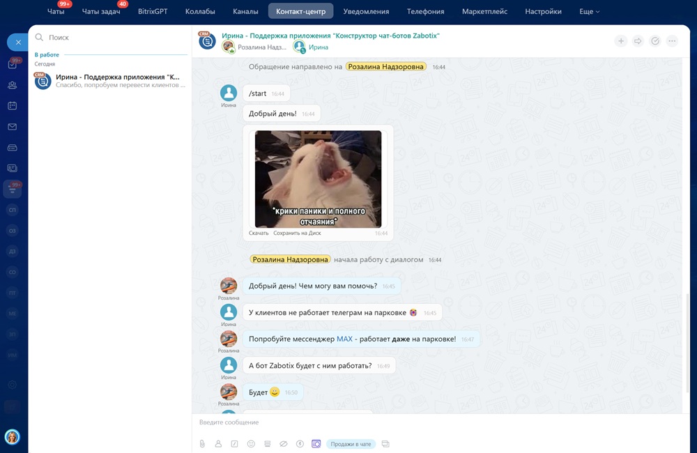Open the BitrixGPT tab
Image resolution: width=697 pixels, height=453 pixels.
pos(153,12)
